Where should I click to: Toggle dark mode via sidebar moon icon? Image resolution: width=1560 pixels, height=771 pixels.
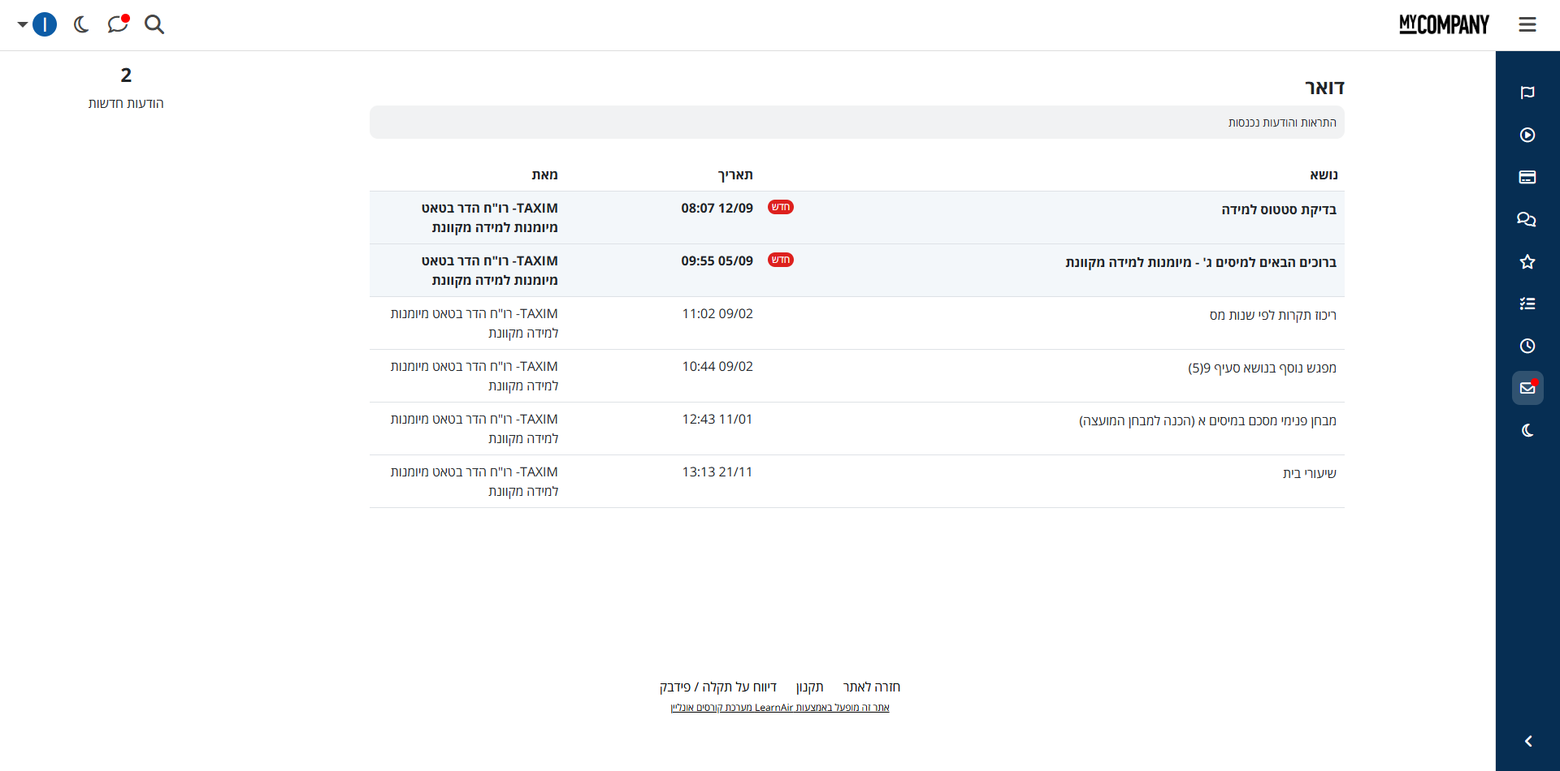point(1527,430)
